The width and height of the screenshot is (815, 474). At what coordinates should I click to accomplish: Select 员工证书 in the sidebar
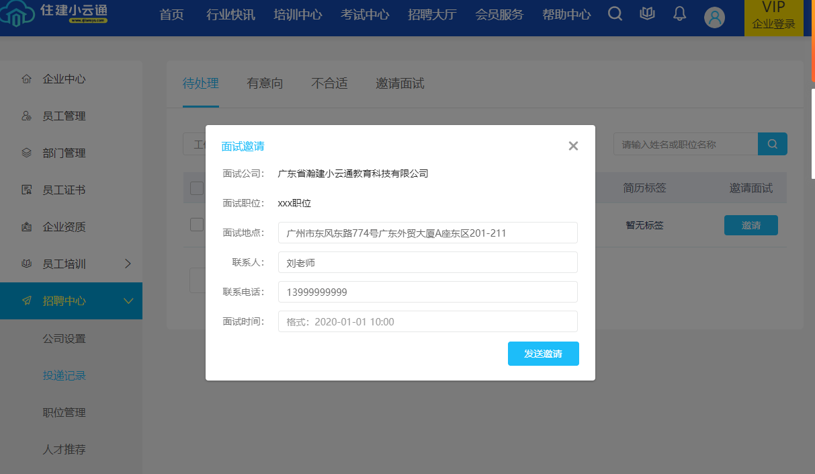click(64, 190)
